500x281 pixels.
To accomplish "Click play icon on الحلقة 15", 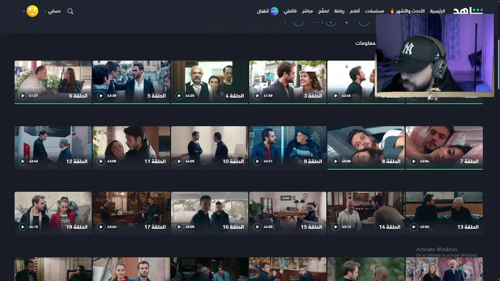I will (257, 227).
